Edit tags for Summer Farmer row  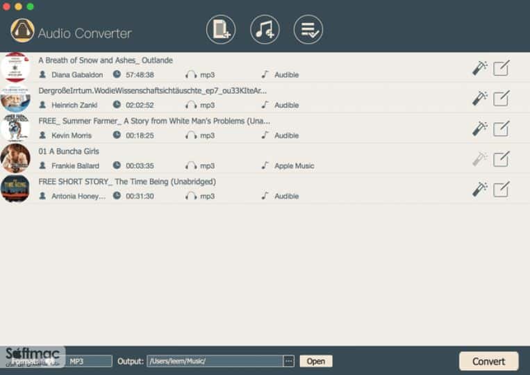click(502, 128)
